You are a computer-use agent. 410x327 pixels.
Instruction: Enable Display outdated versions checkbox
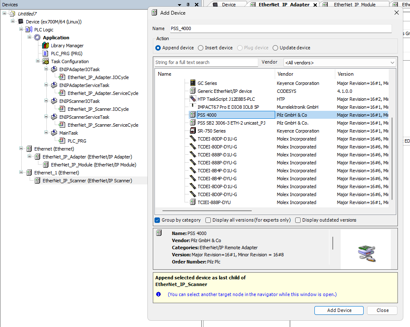point(298,220)
